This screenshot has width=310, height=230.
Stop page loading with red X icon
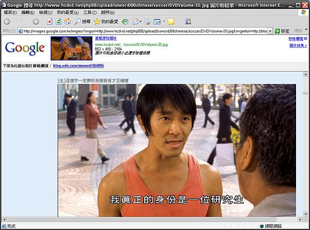coord(50,22)
